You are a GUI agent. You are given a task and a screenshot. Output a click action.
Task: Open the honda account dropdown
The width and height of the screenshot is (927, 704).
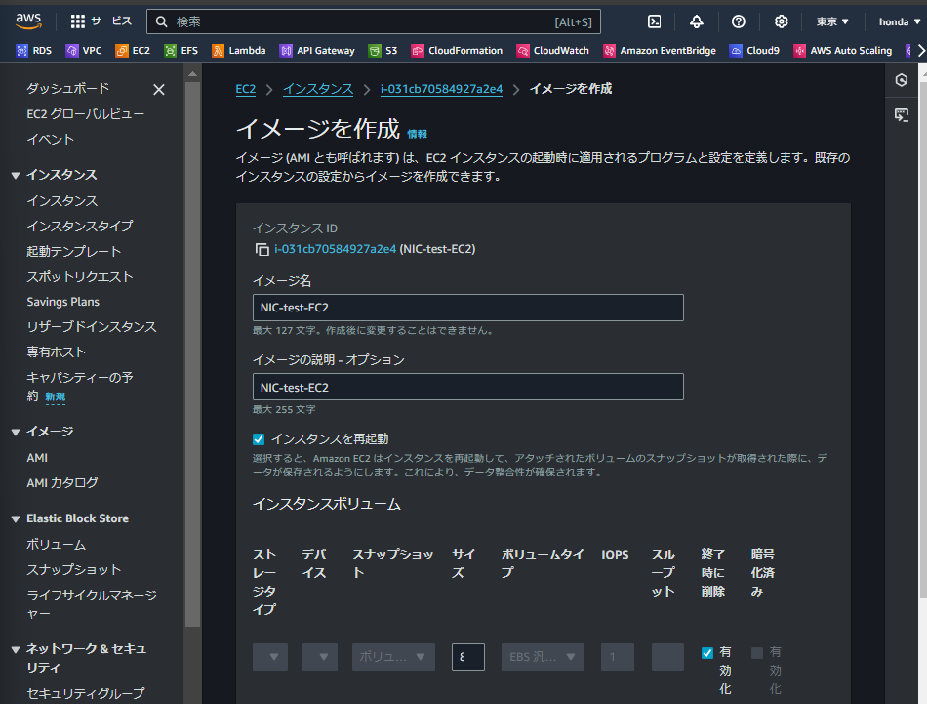(900, 21)
